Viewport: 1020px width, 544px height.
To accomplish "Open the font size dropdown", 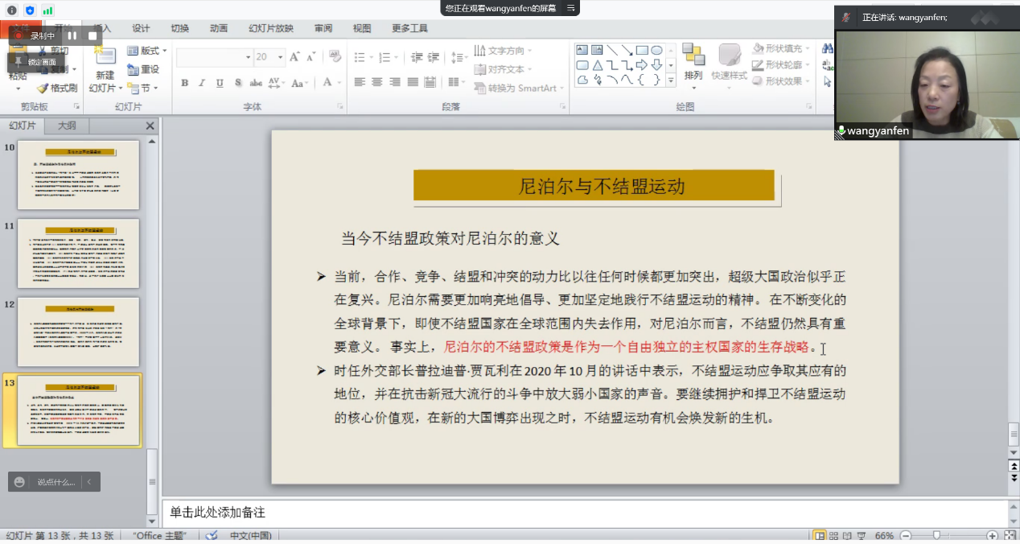I will (x=281, y=57).
